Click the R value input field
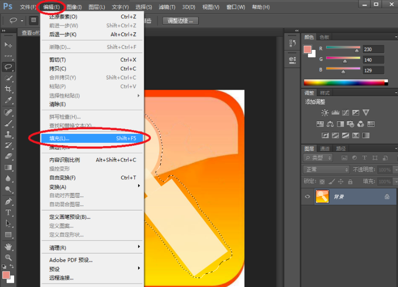This screenshot has width=398, height=287. coord(373,49)
